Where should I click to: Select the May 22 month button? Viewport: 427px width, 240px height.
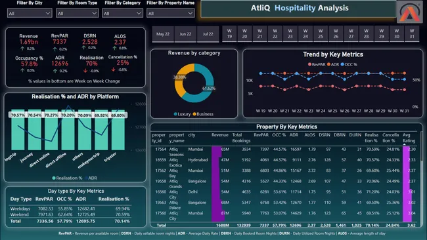pos(163,34)
